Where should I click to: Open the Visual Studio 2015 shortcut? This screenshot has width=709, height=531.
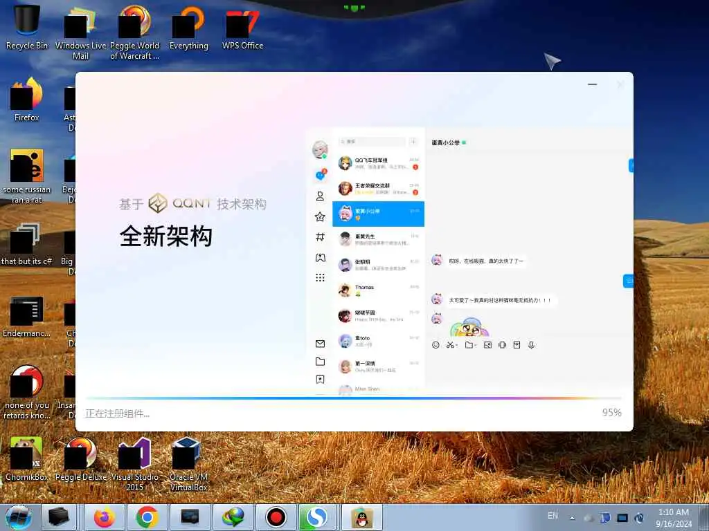135,464
